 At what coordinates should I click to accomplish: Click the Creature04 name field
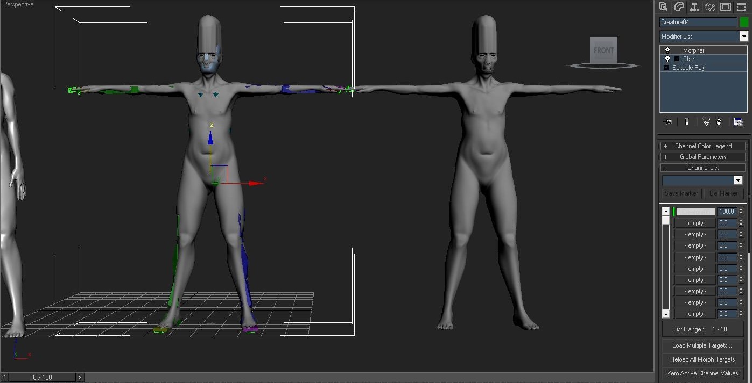699,22
